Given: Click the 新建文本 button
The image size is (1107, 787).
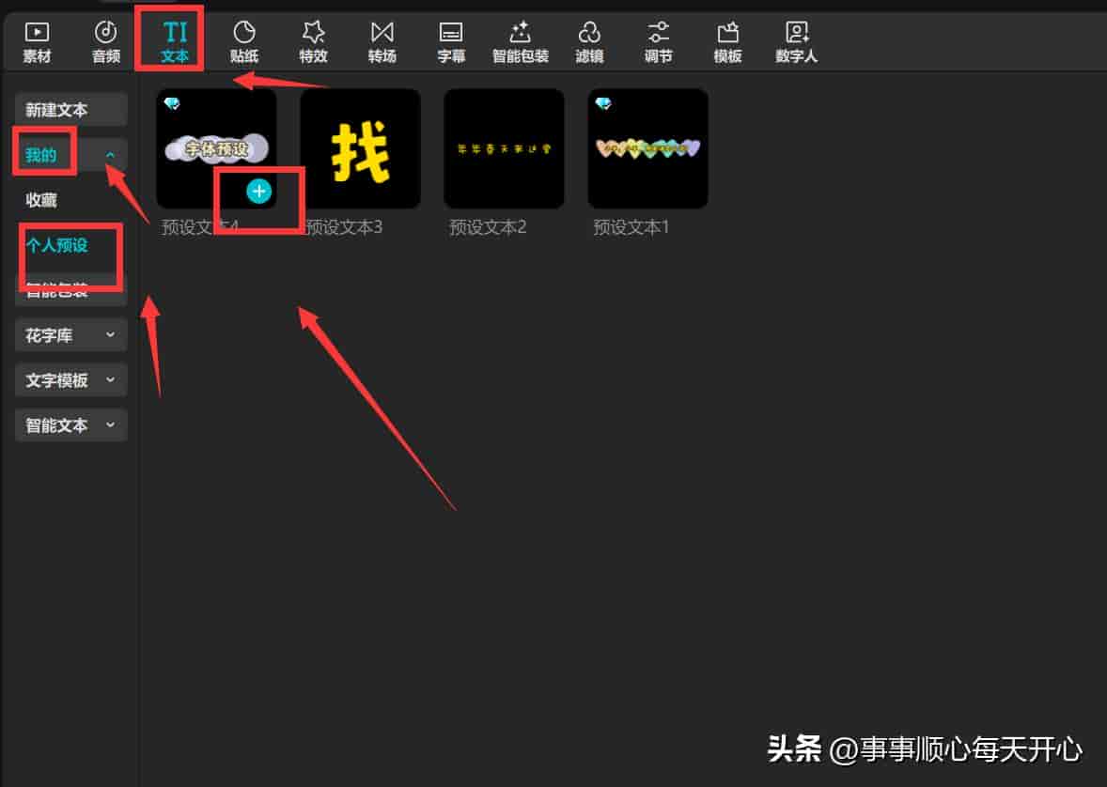Looking at the screenshot, I should pyautogui.click(x=70, y=110).
